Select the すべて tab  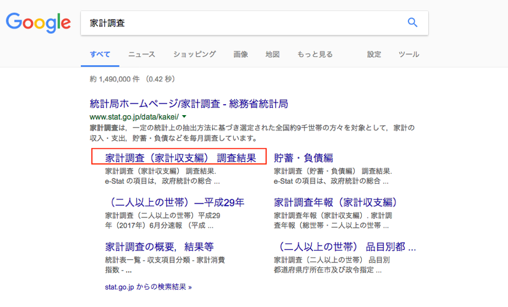click(x=100, y=54)
